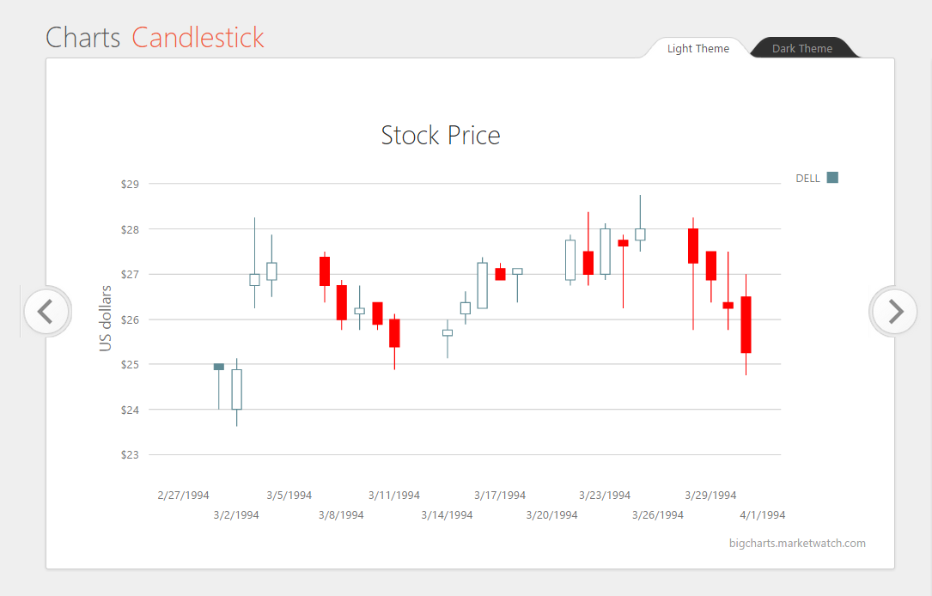The image size is (932, 596).
Task: Select the leftmost red candlestick
Action: coord(325,271)
